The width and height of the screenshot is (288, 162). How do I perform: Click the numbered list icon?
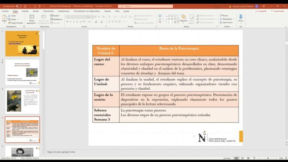(x=115, y=17)
